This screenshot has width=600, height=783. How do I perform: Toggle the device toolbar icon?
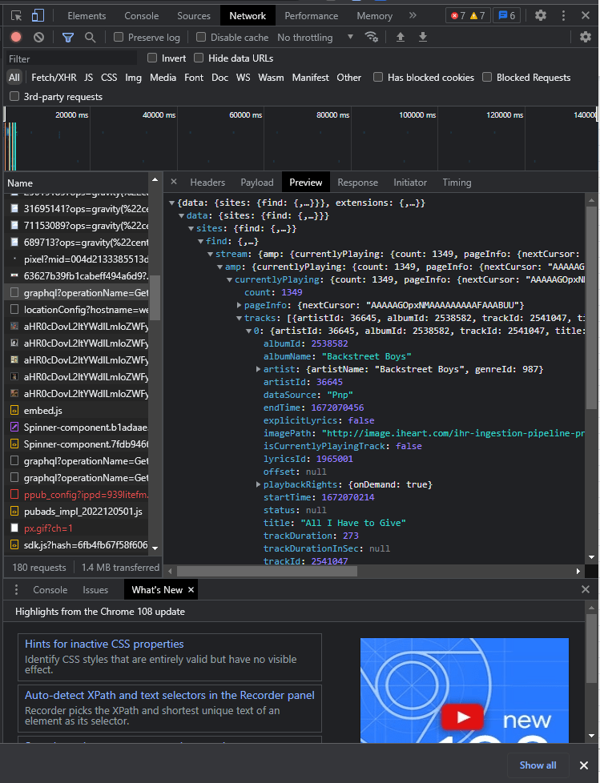(x=38, y=15)
